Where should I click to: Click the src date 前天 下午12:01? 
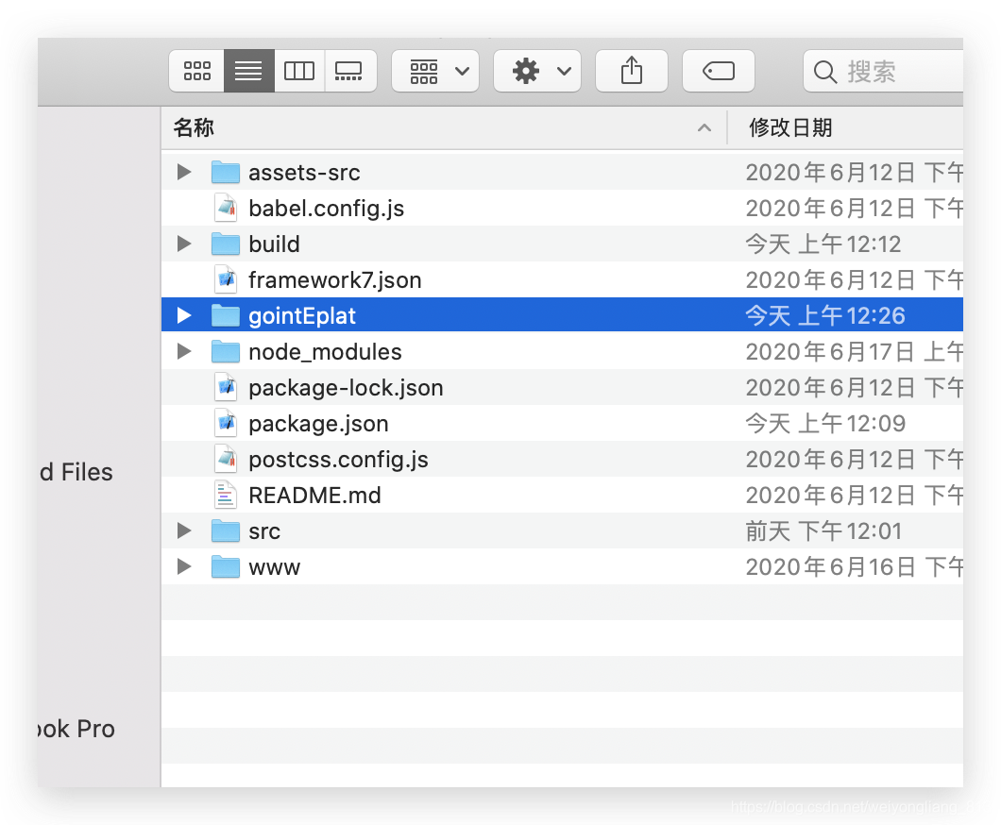coord(823,530)
